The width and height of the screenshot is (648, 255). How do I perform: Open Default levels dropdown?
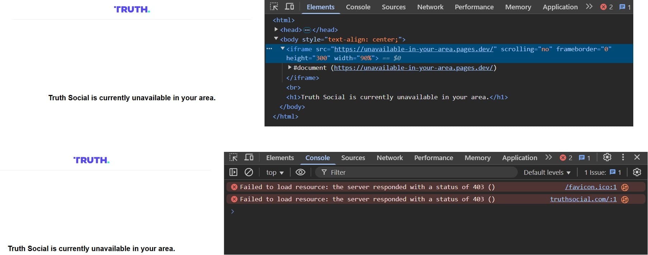pyautogui.click(x=547, y=173)
